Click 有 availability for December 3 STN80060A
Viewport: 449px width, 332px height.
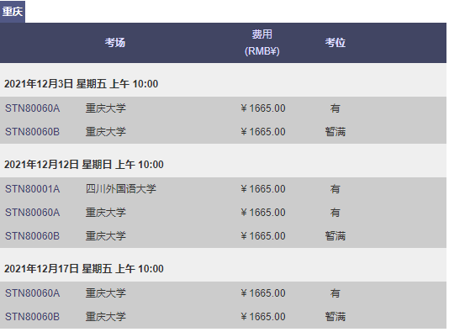click(335, 108)
